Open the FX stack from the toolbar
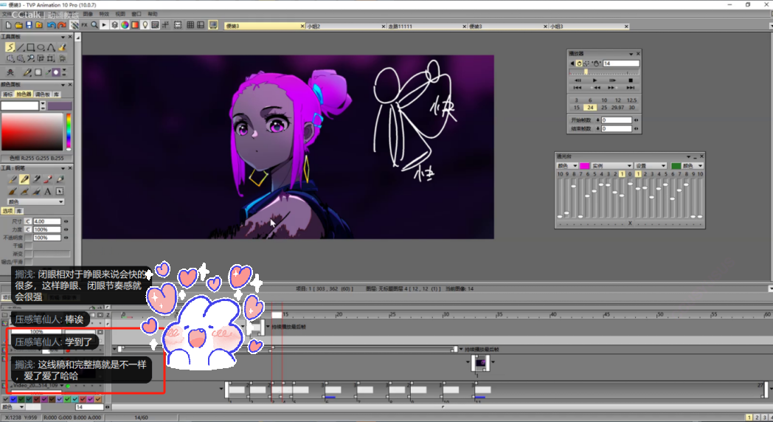773x422 pixels. pos(84,25)
